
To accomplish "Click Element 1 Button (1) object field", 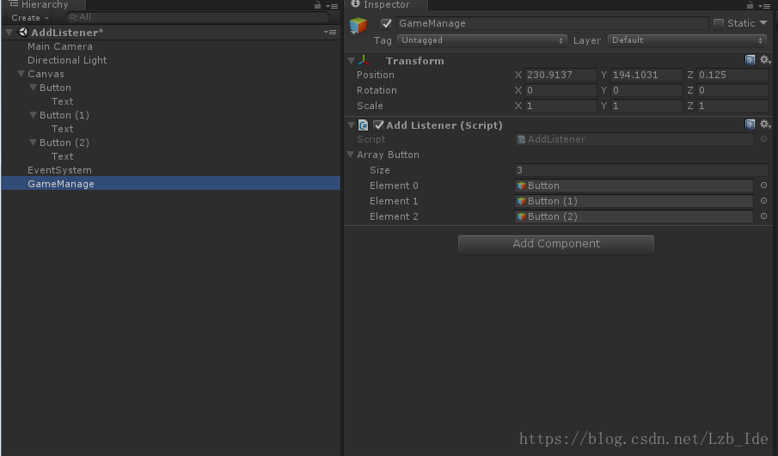I will pyautogui.click(x=634, y=201).
